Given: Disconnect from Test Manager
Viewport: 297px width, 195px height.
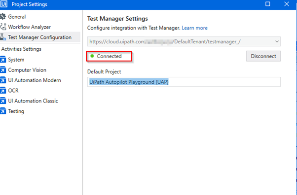Looking at the screenshot, I should [263, 56].
